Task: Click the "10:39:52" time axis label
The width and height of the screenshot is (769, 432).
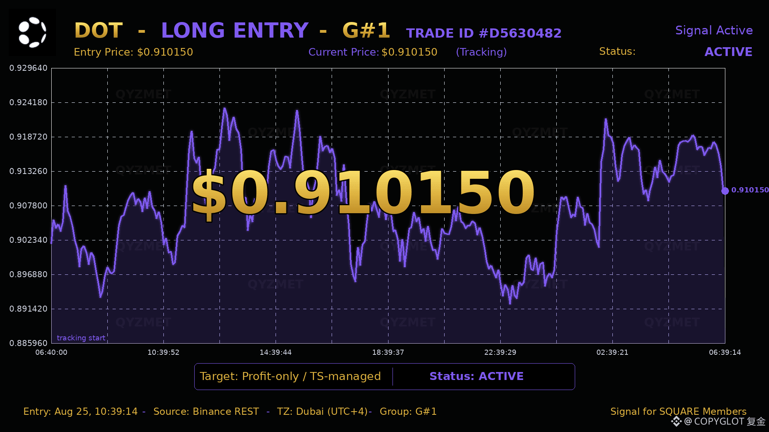Action: click(x=163, y=352)
